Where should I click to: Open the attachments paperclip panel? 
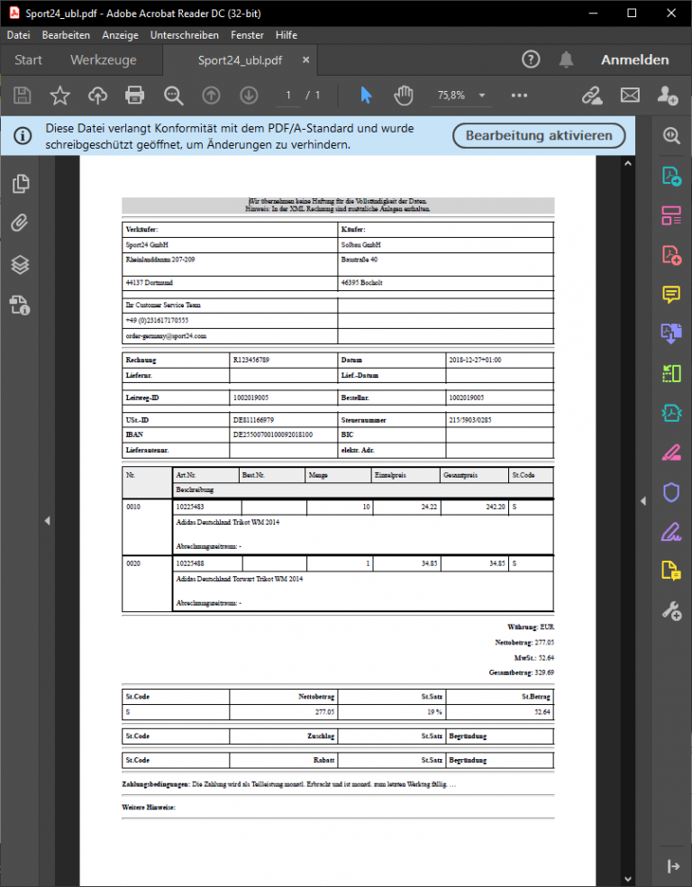[x=20, y=223]
